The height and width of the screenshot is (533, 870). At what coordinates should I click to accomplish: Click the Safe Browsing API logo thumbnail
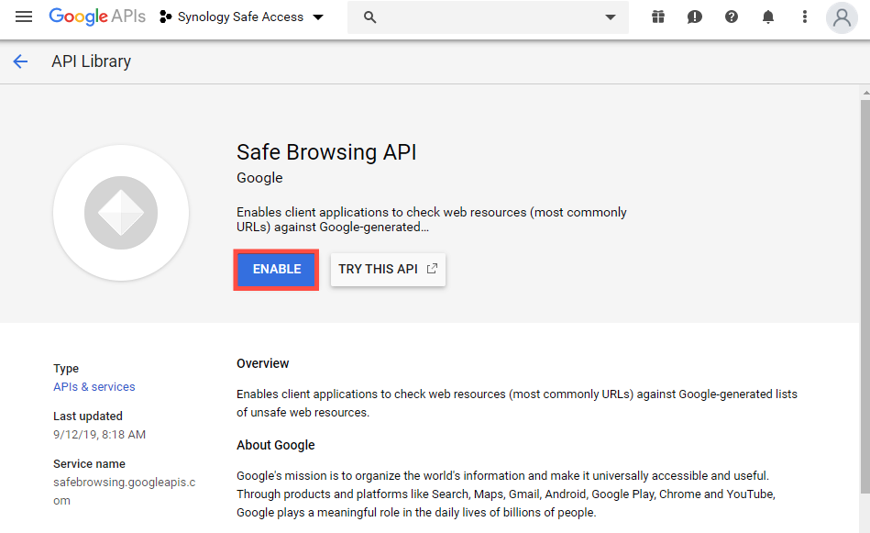coord(121,213)
